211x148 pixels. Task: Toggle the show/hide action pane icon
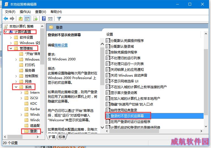point(50,18)
